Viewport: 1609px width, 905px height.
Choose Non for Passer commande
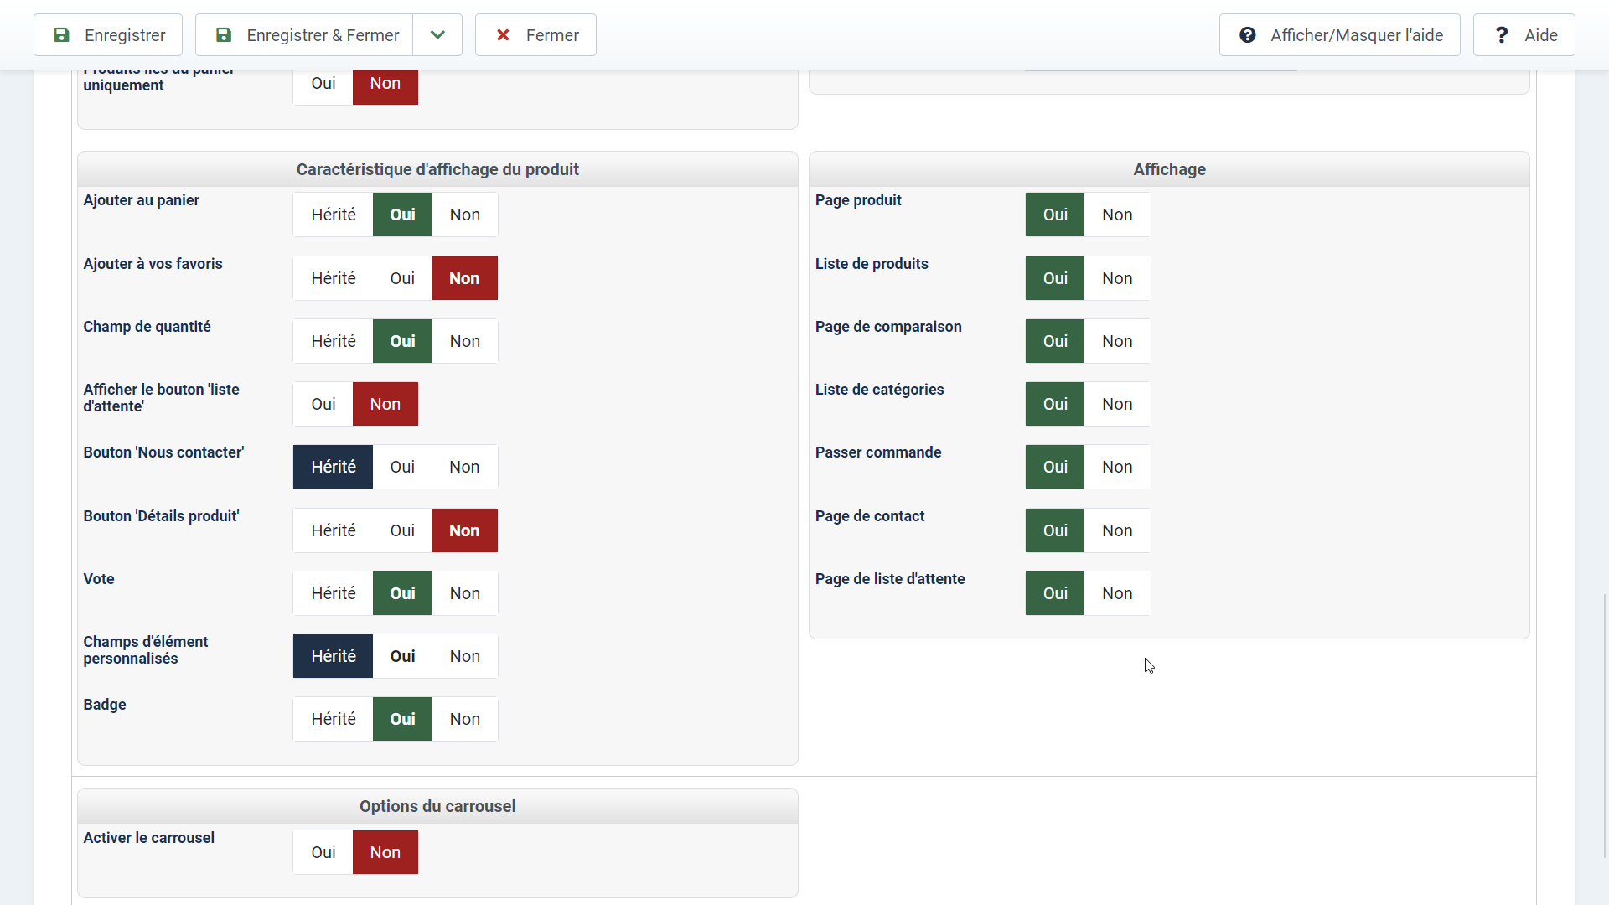1117,468
